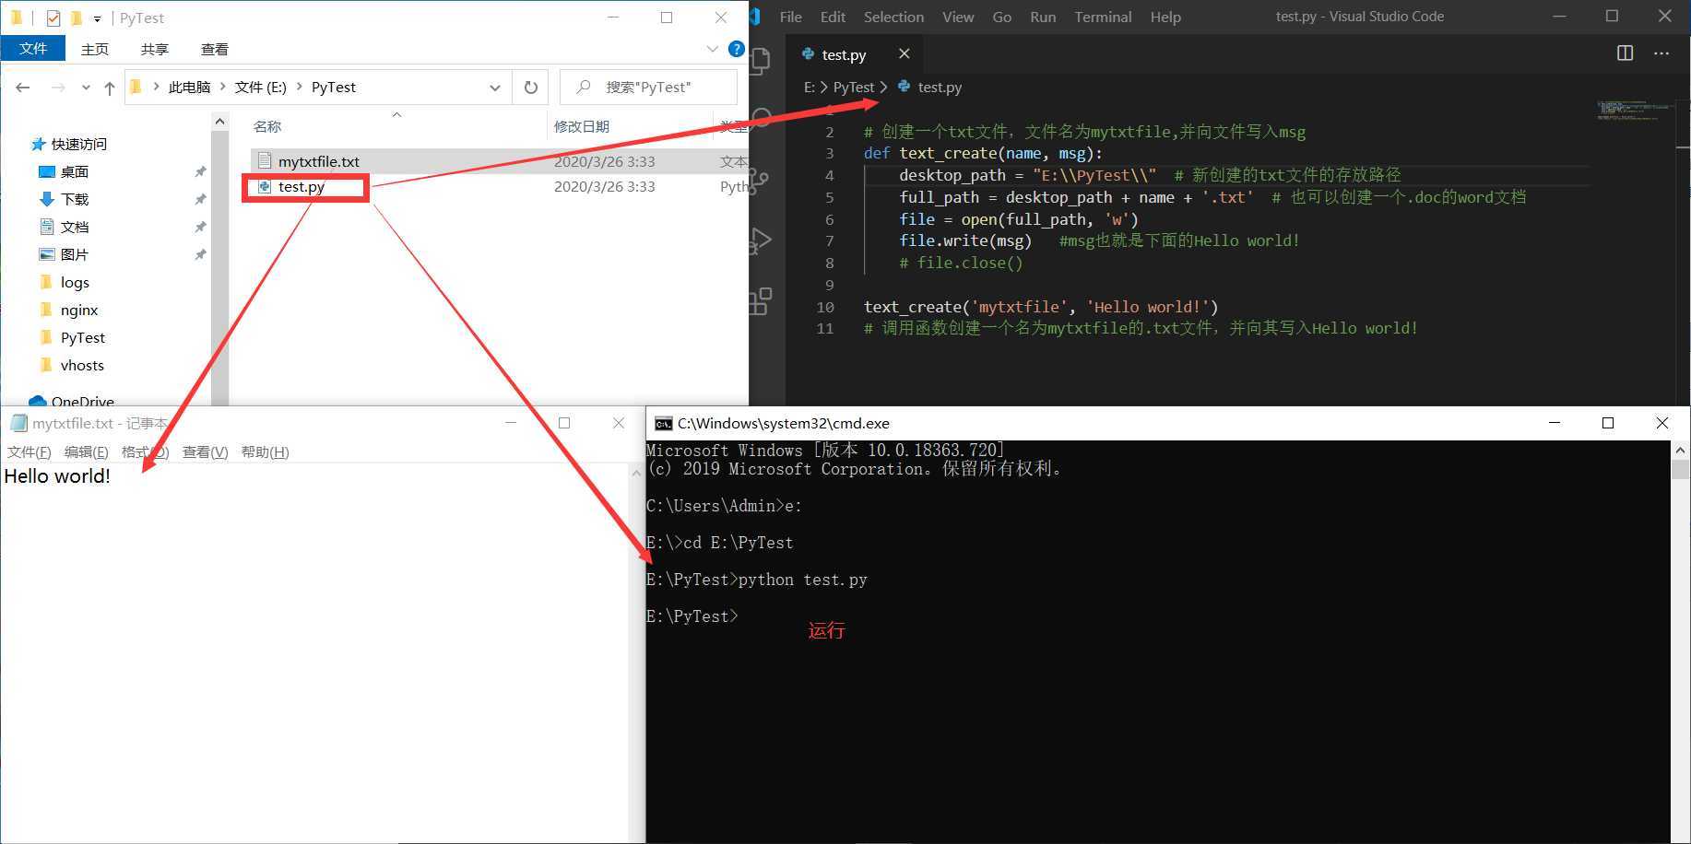Screen dimensions: 1691x844
Task: Open VS Code Explorer files icon
Action: point(761,61)
